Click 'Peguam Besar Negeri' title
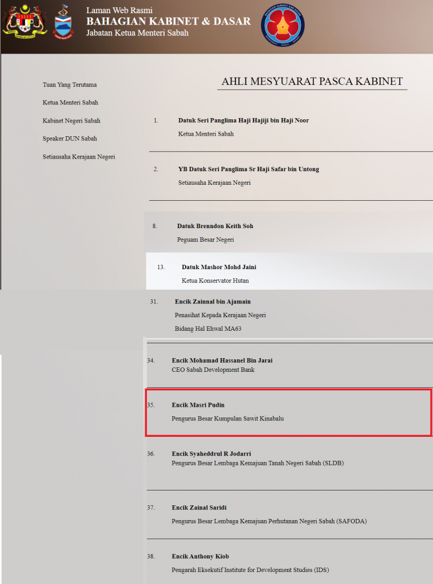This screenshot has width=433, height=584. pos(205,240)
